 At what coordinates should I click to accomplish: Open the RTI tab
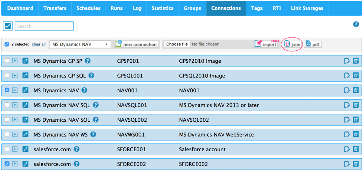[277, 8]
